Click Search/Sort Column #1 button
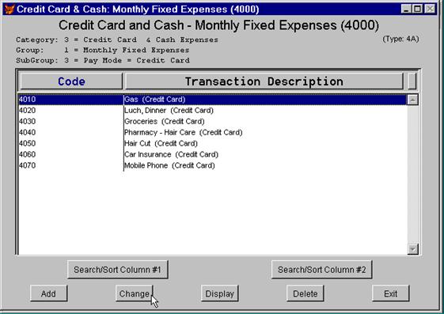 point(118,270)
